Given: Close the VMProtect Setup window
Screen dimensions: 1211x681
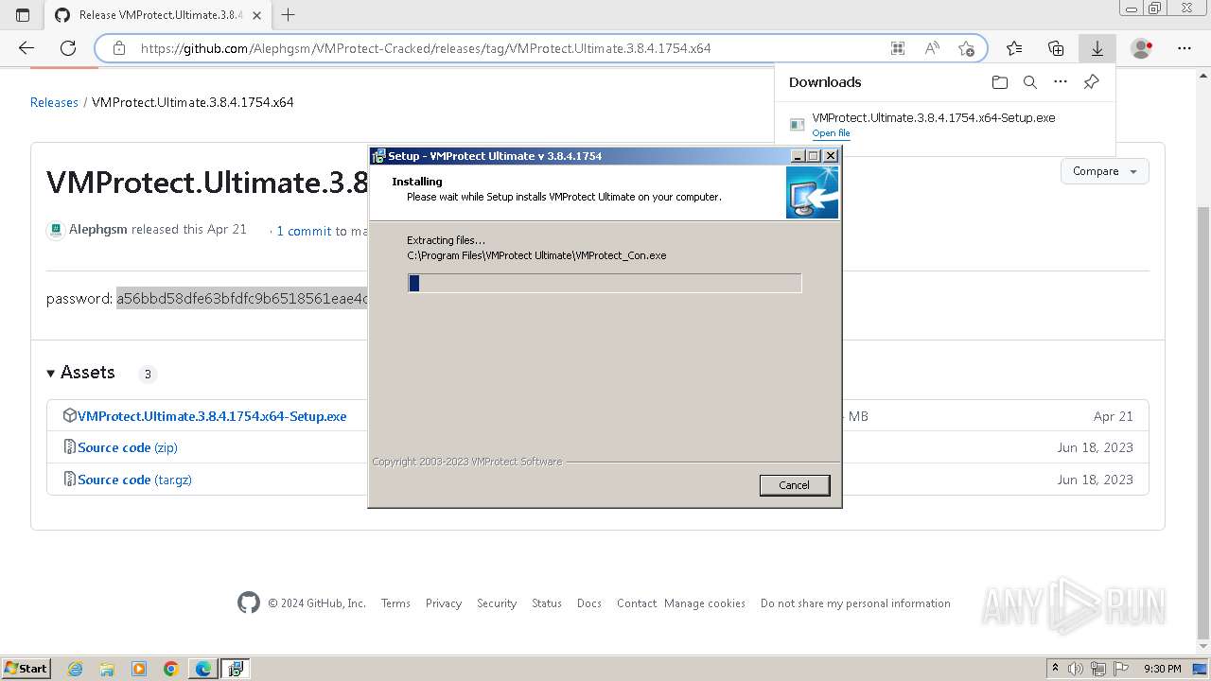Looking at the screenshot, I should [830, 156].
